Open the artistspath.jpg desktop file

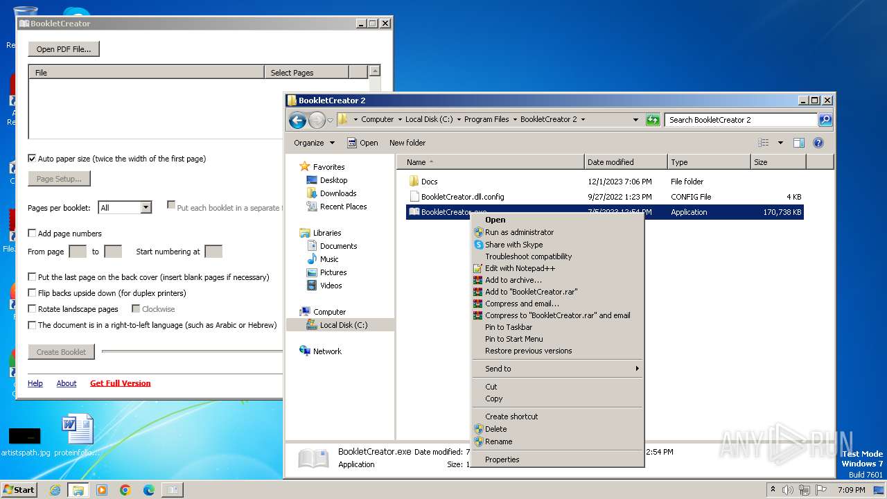[25, 441]
